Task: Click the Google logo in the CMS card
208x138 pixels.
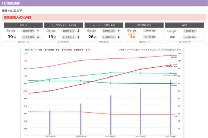Action: [51, 31]
